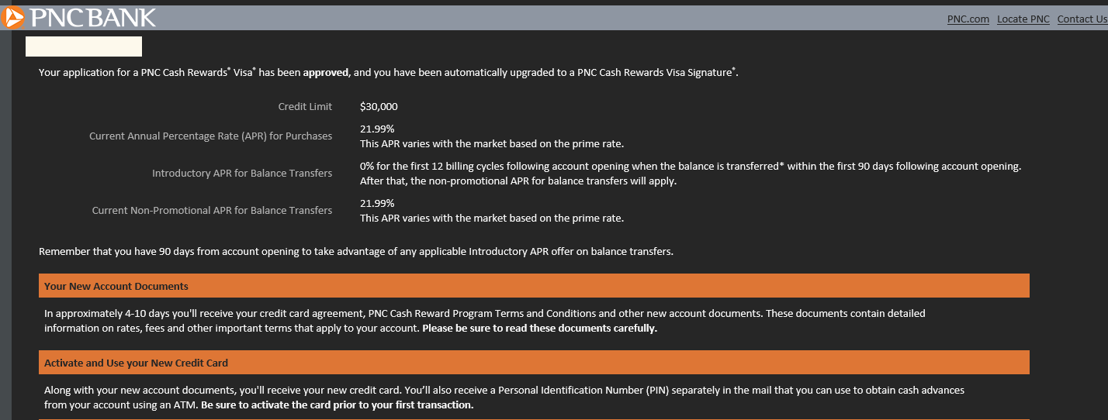This screenshot has height=420, width=1108.
Task: Click the 21.99% balance transfer APR value
Action: pyautogui.click(x=377, y=203)
